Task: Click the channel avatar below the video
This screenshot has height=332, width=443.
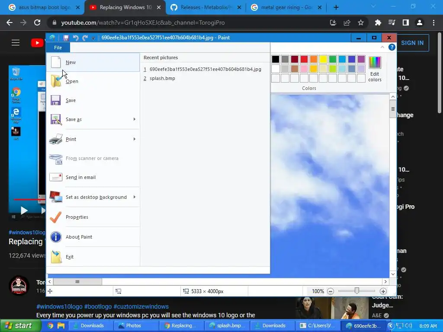Action: [19, 285]
